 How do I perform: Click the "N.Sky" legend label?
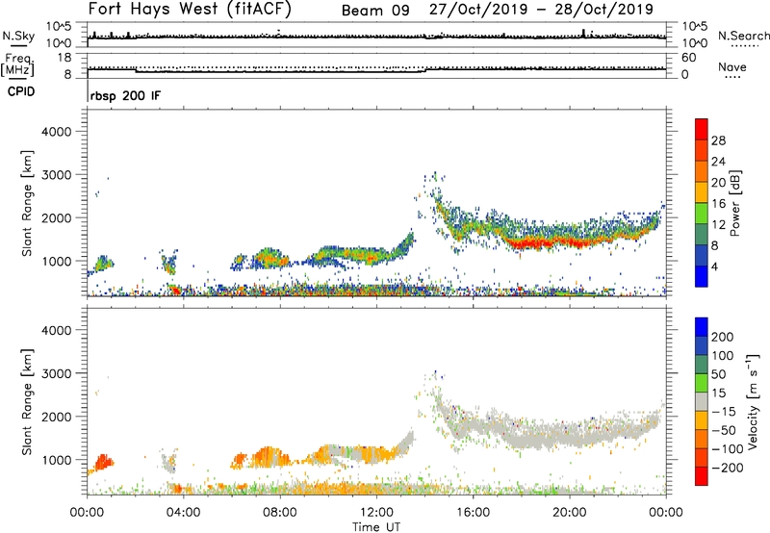point(18,36)
